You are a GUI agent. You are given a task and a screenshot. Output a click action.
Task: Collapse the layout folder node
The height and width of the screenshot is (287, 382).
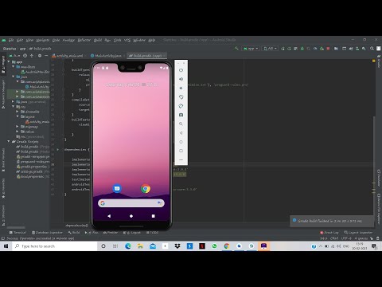coord(18,116)
